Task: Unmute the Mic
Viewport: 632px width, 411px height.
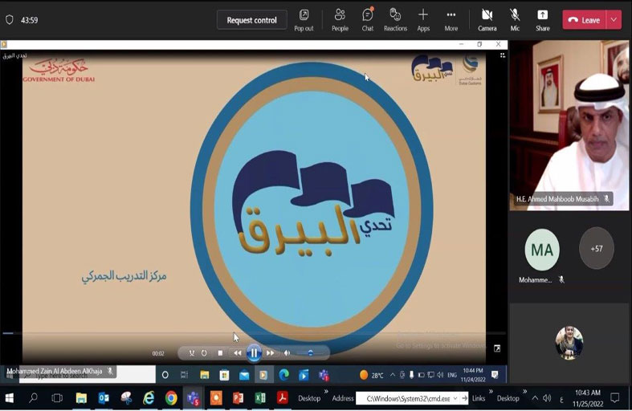Action: coord(515,19)
